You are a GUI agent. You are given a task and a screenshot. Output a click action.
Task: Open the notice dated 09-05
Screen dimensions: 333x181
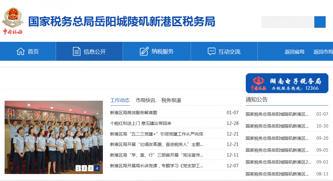tap(277, 150)
